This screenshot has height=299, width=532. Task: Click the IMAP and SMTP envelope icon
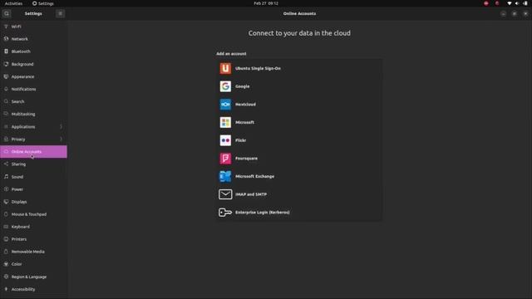tap(225, 194)
